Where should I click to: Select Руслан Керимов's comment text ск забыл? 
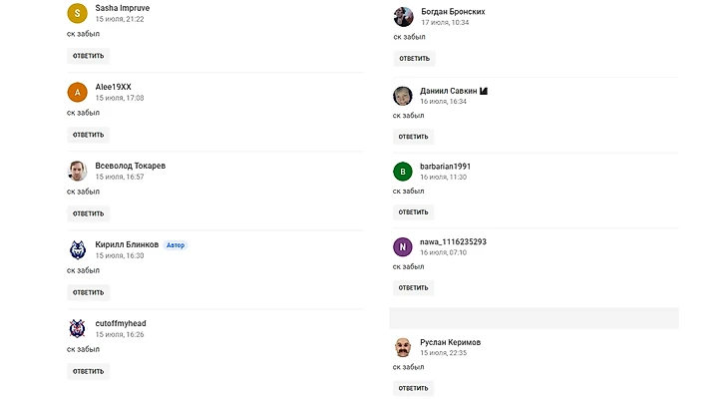409,367
